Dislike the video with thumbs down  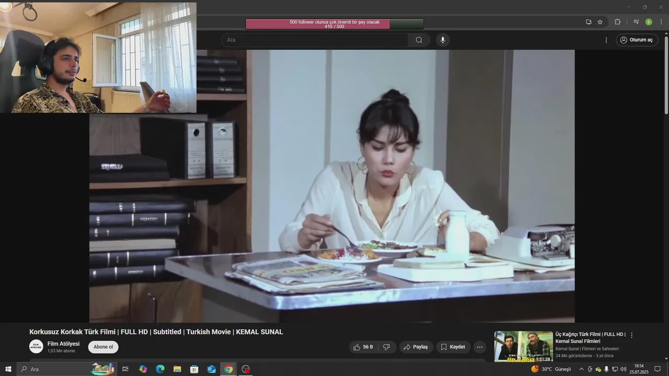coord(387,347)
